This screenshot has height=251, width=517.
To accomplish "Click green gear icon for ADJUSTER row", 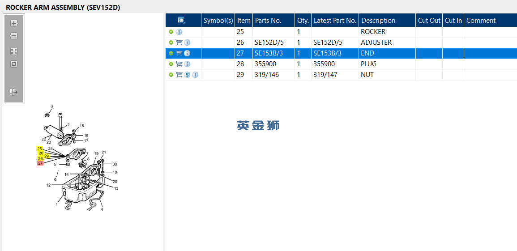I will tap(171, 43).
